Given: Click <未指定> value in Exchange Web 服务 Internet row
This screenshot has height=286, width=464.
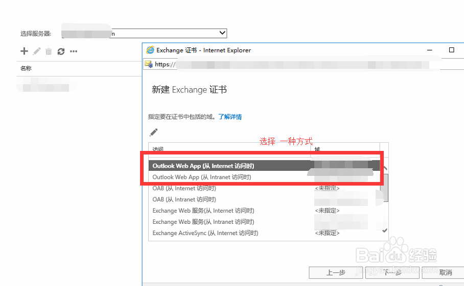Looking at the screenshot, I should [327, 211].
